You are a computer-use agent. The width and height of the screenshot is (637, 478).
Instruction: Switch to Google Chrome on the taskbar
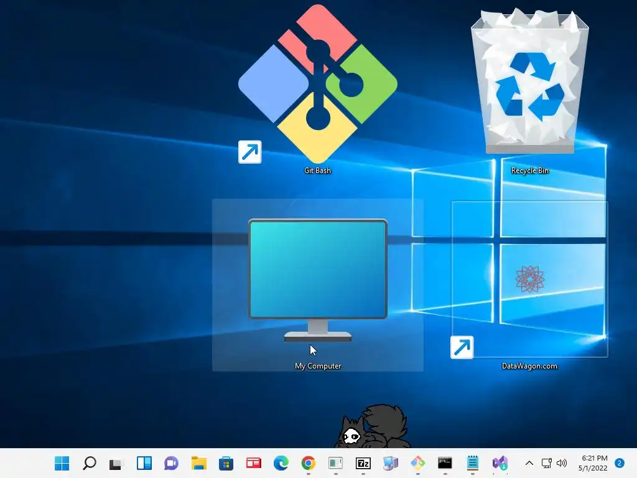point(309,463)
